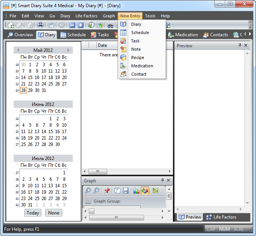The image size is (256, 236).
Task: Open the Help menu
Action: [x=165, y=16]
